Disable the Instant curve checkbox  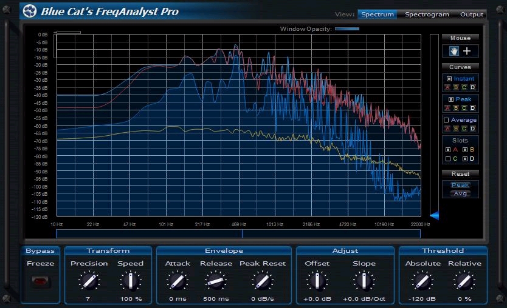[x=449, y=79]
